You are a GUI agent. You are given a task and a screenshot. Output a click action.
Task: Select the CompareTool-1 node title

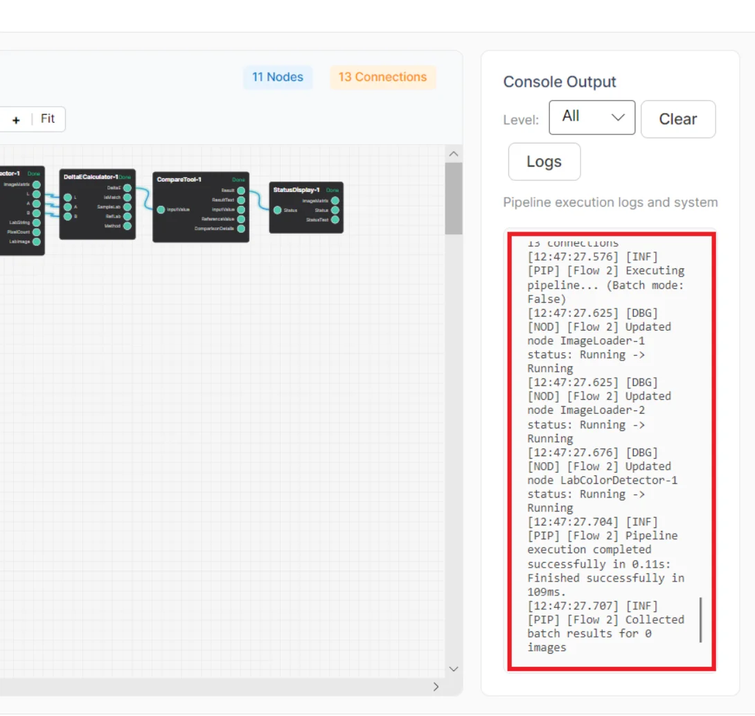point(179,180)
